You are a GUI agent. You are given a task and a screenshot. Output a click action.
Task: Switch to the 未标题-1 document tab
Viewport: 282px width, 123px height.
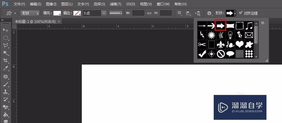pos(35,21)
